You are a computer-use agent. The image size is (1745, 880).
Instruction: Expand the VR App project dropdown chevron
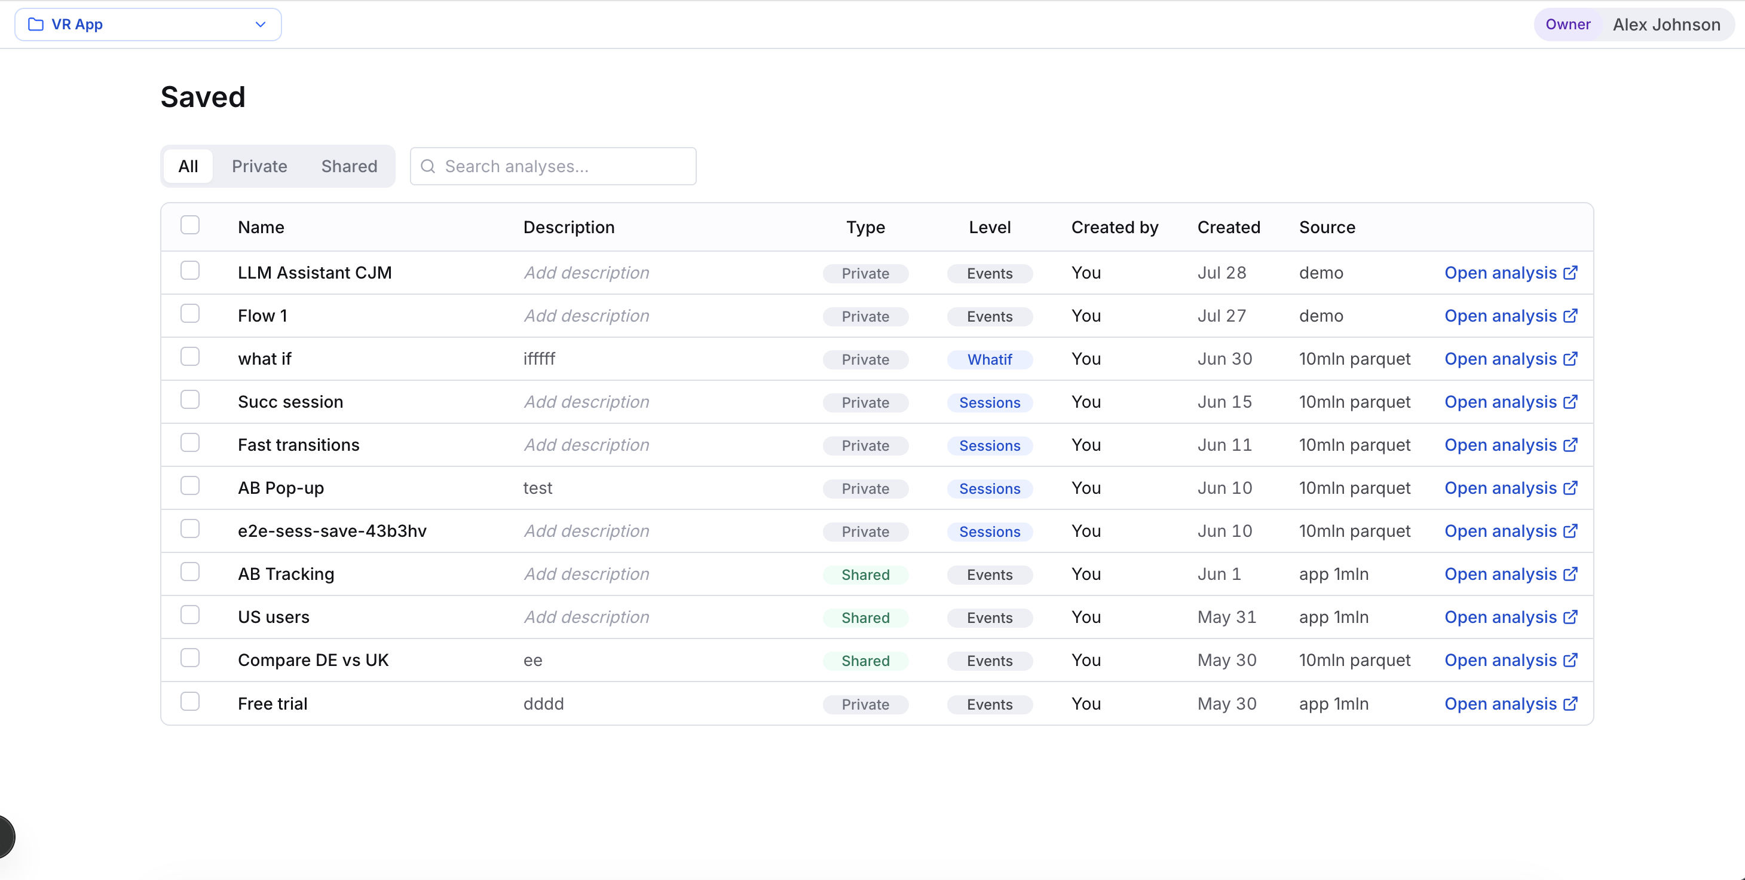point(260,25)
